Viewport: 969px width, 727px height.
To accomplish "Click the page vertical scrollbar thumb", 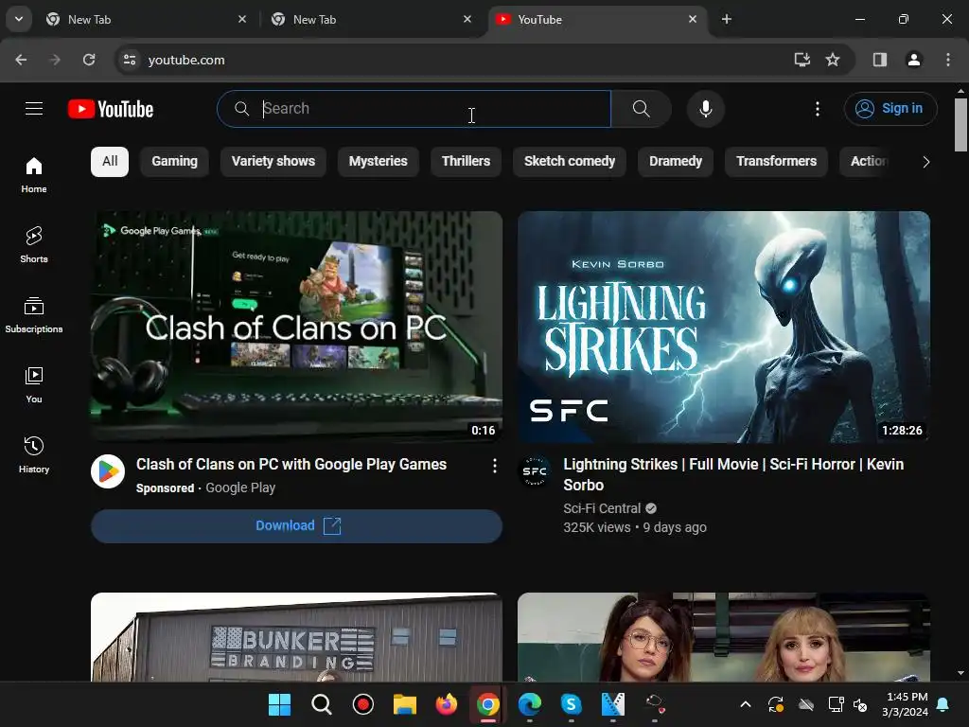I will [960, 124].
